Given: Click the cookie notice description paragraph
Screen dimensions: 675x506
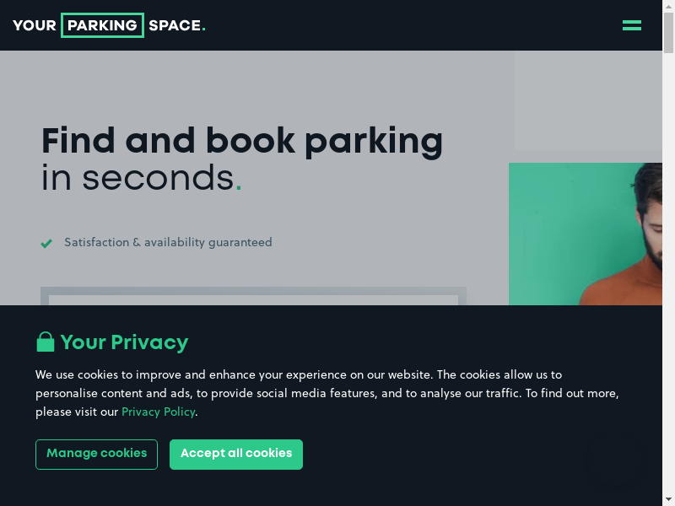Looking at the screenshot, I should point(327,393).
